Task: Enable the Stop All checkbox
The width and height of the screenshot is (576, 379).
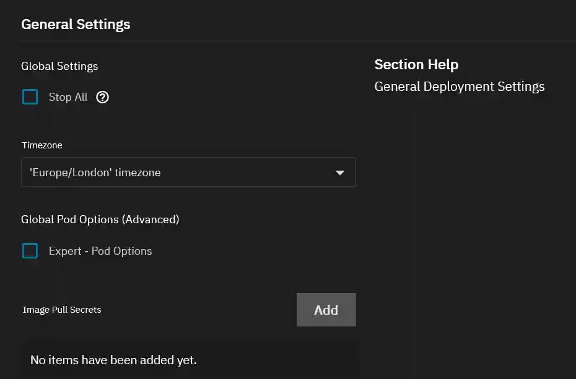Action: coord(30,97)
